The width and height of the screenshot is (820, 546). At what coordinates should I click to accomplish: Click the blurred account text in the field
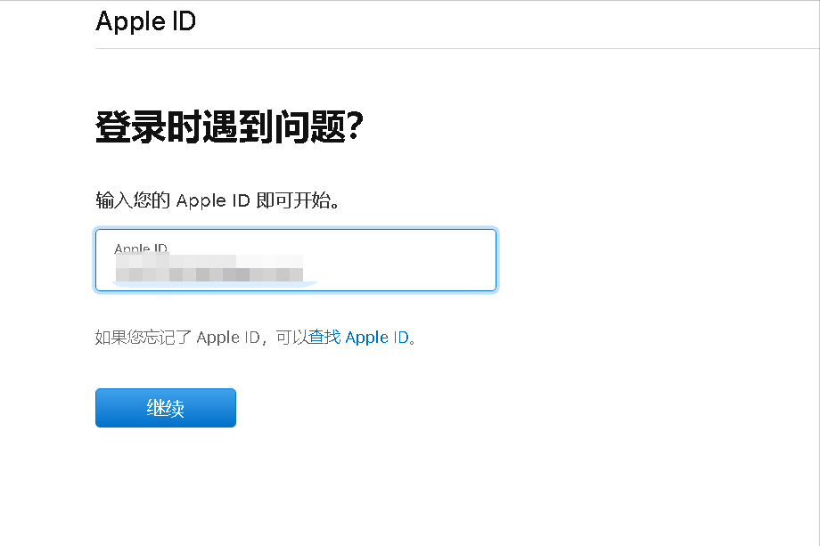pyautogui.click(x=209, y=267)
